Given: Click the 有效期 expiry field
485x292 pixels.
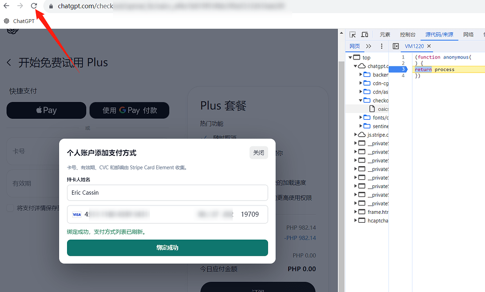Looking at the screenshot, I should point(33,183).
